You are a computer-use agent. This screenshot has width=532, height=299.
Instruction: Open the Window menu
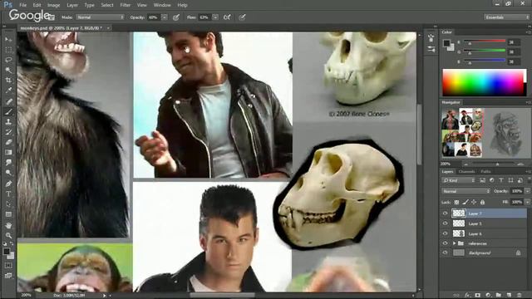162,5
